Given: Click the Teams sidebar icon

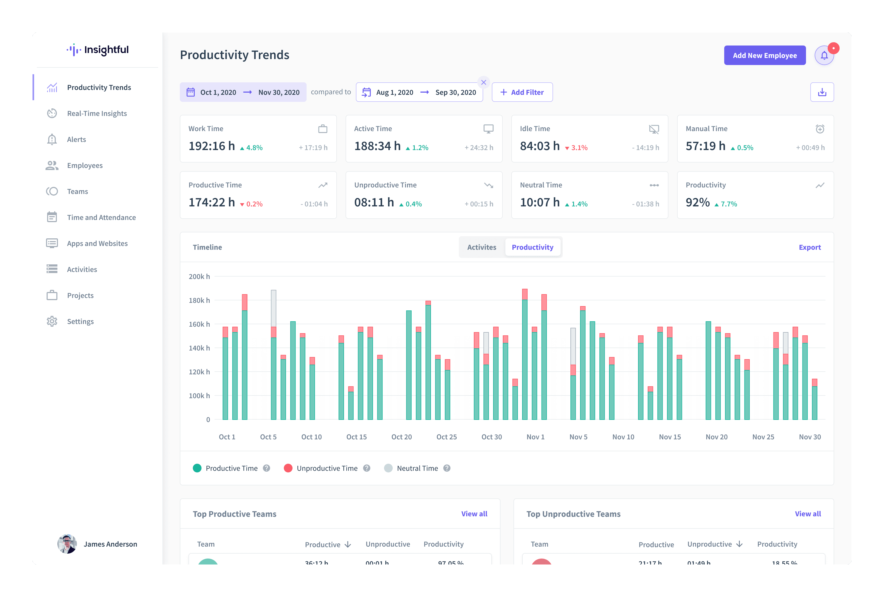Looking at the screenshot, I should pos(52,192).
